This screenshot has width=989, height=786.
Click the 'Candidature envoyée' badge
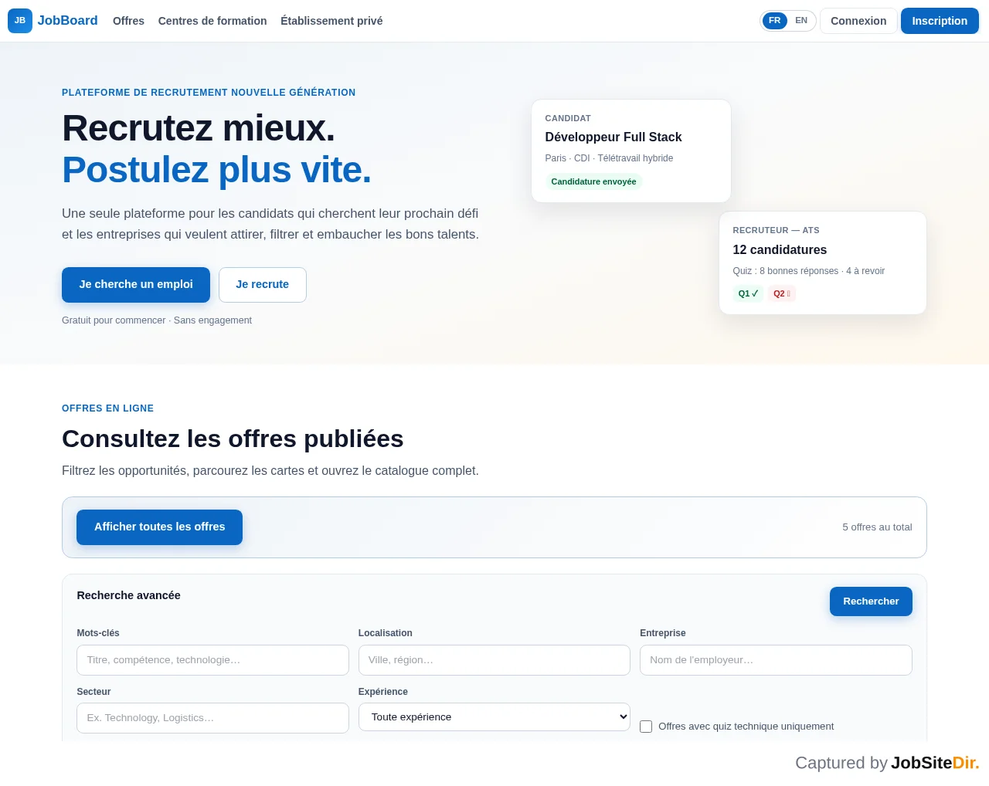(593, 181)
